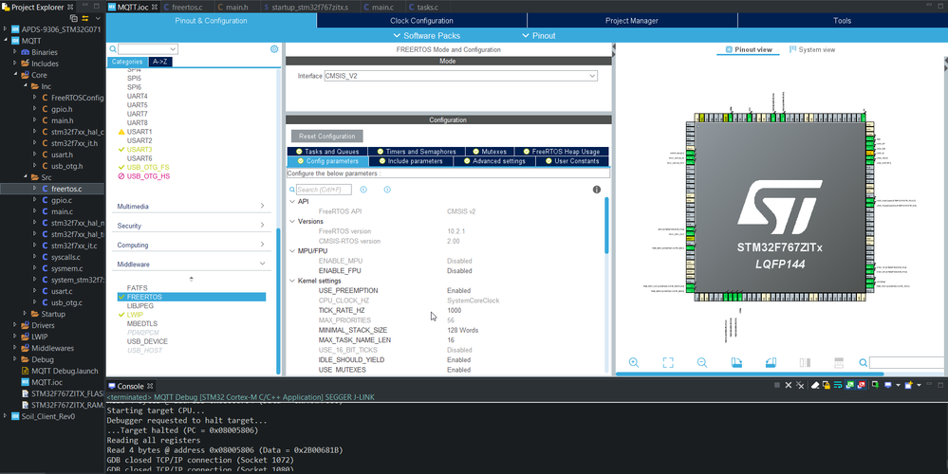This screenshot has width=948, height=474.
Task: Click the pin search field in pinout view
Action: pos(907,363)
